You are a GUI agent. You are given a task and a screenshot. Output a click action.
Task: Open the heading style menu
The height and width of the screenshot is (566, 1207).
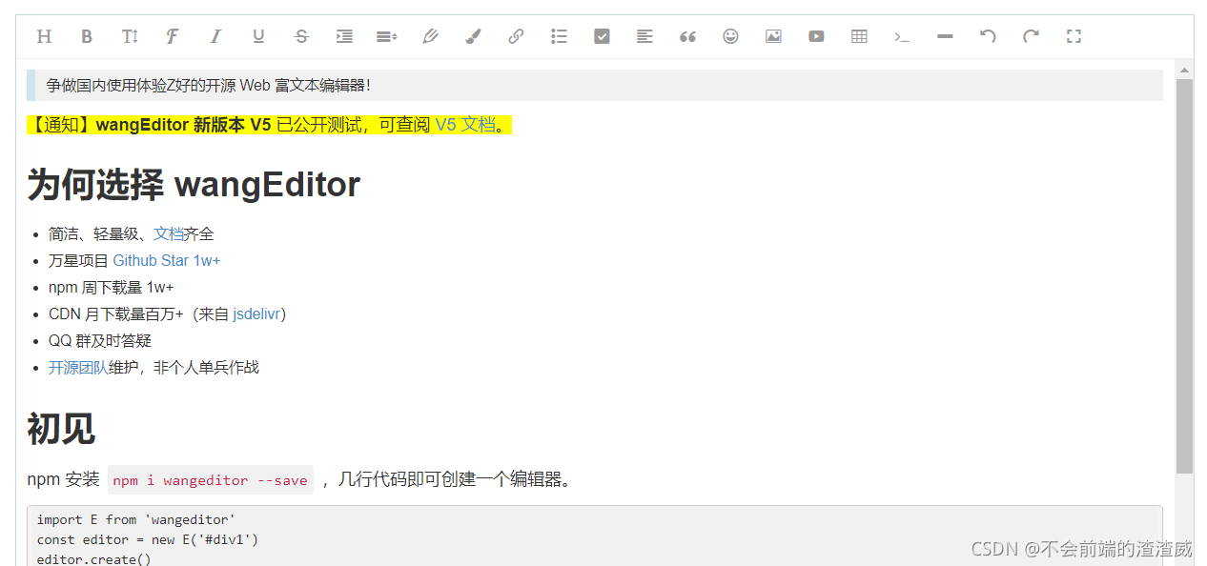tap(44, 36)
